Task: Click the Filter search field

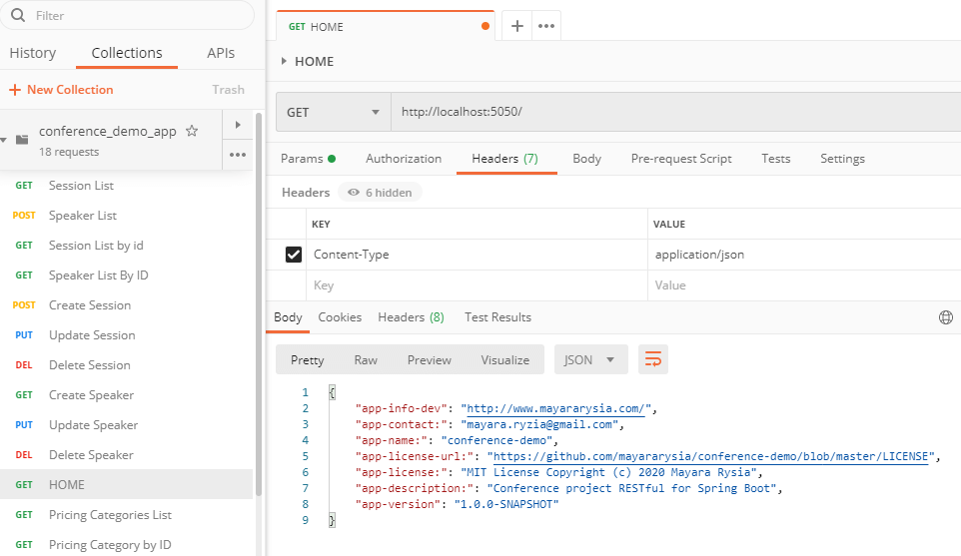Action: (x=128, y=15)
